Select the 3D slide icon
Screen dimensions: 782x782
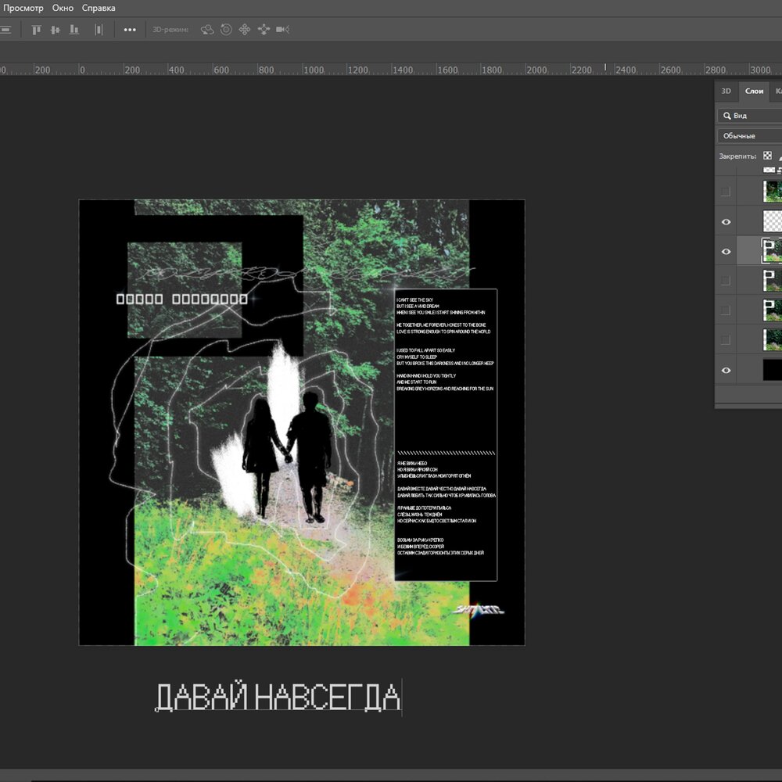264,30
